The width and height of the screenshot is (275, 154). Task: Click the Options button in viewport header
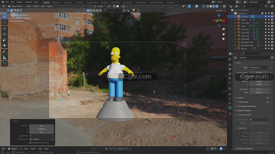click(220, 11)
